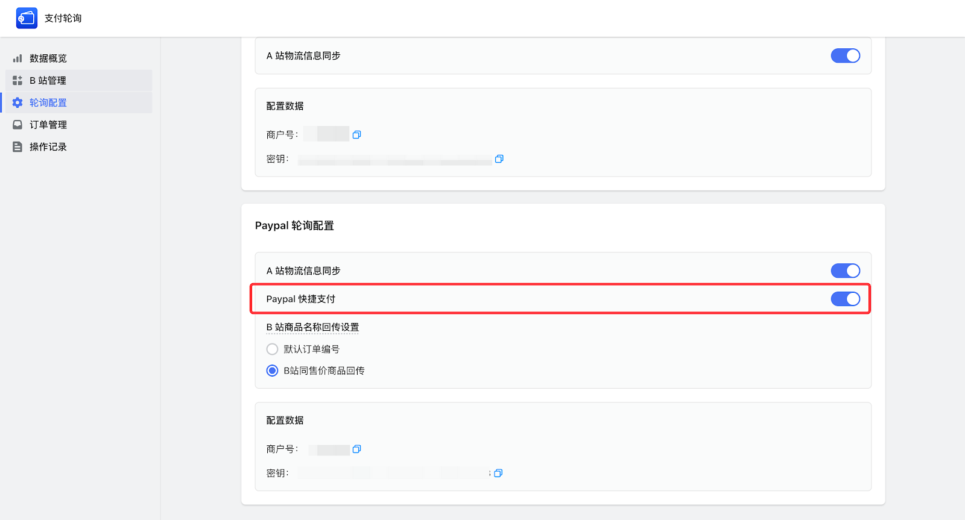Copy the Paypal 密钥 value
The image size is (965, 520).
(x=498, y=473)
